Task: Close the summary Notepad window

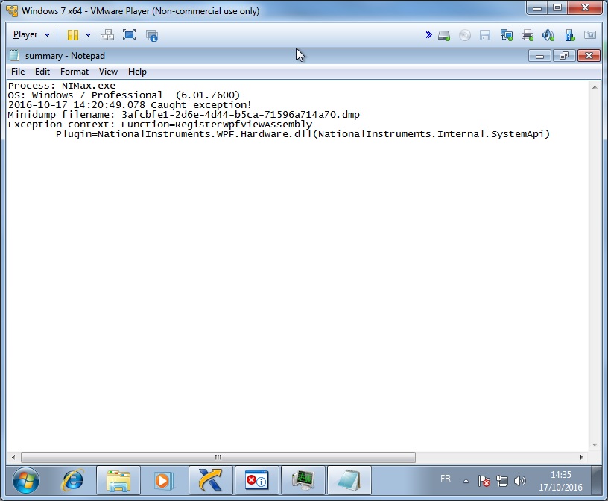Action: point(589,56)
